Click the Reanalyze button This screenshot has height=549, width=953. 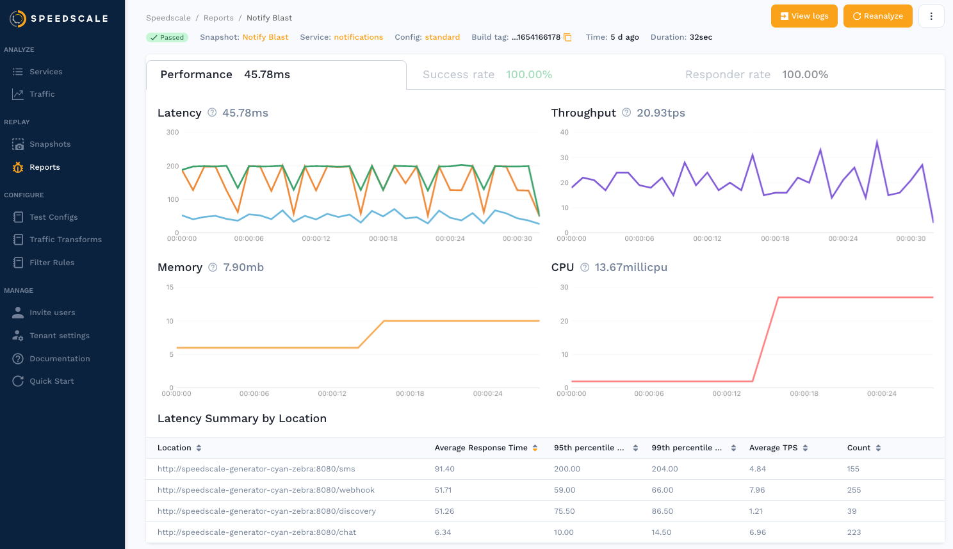point(878,16)
